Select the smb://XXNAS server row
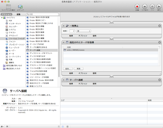This screenshot has height=128, width=163. 111,50
